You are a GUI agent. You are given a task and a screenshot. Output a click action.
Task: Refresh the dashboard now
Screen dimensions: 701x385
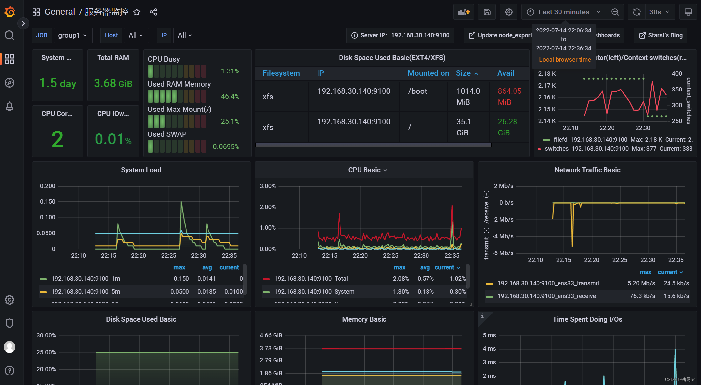click(x=637, y=12)
